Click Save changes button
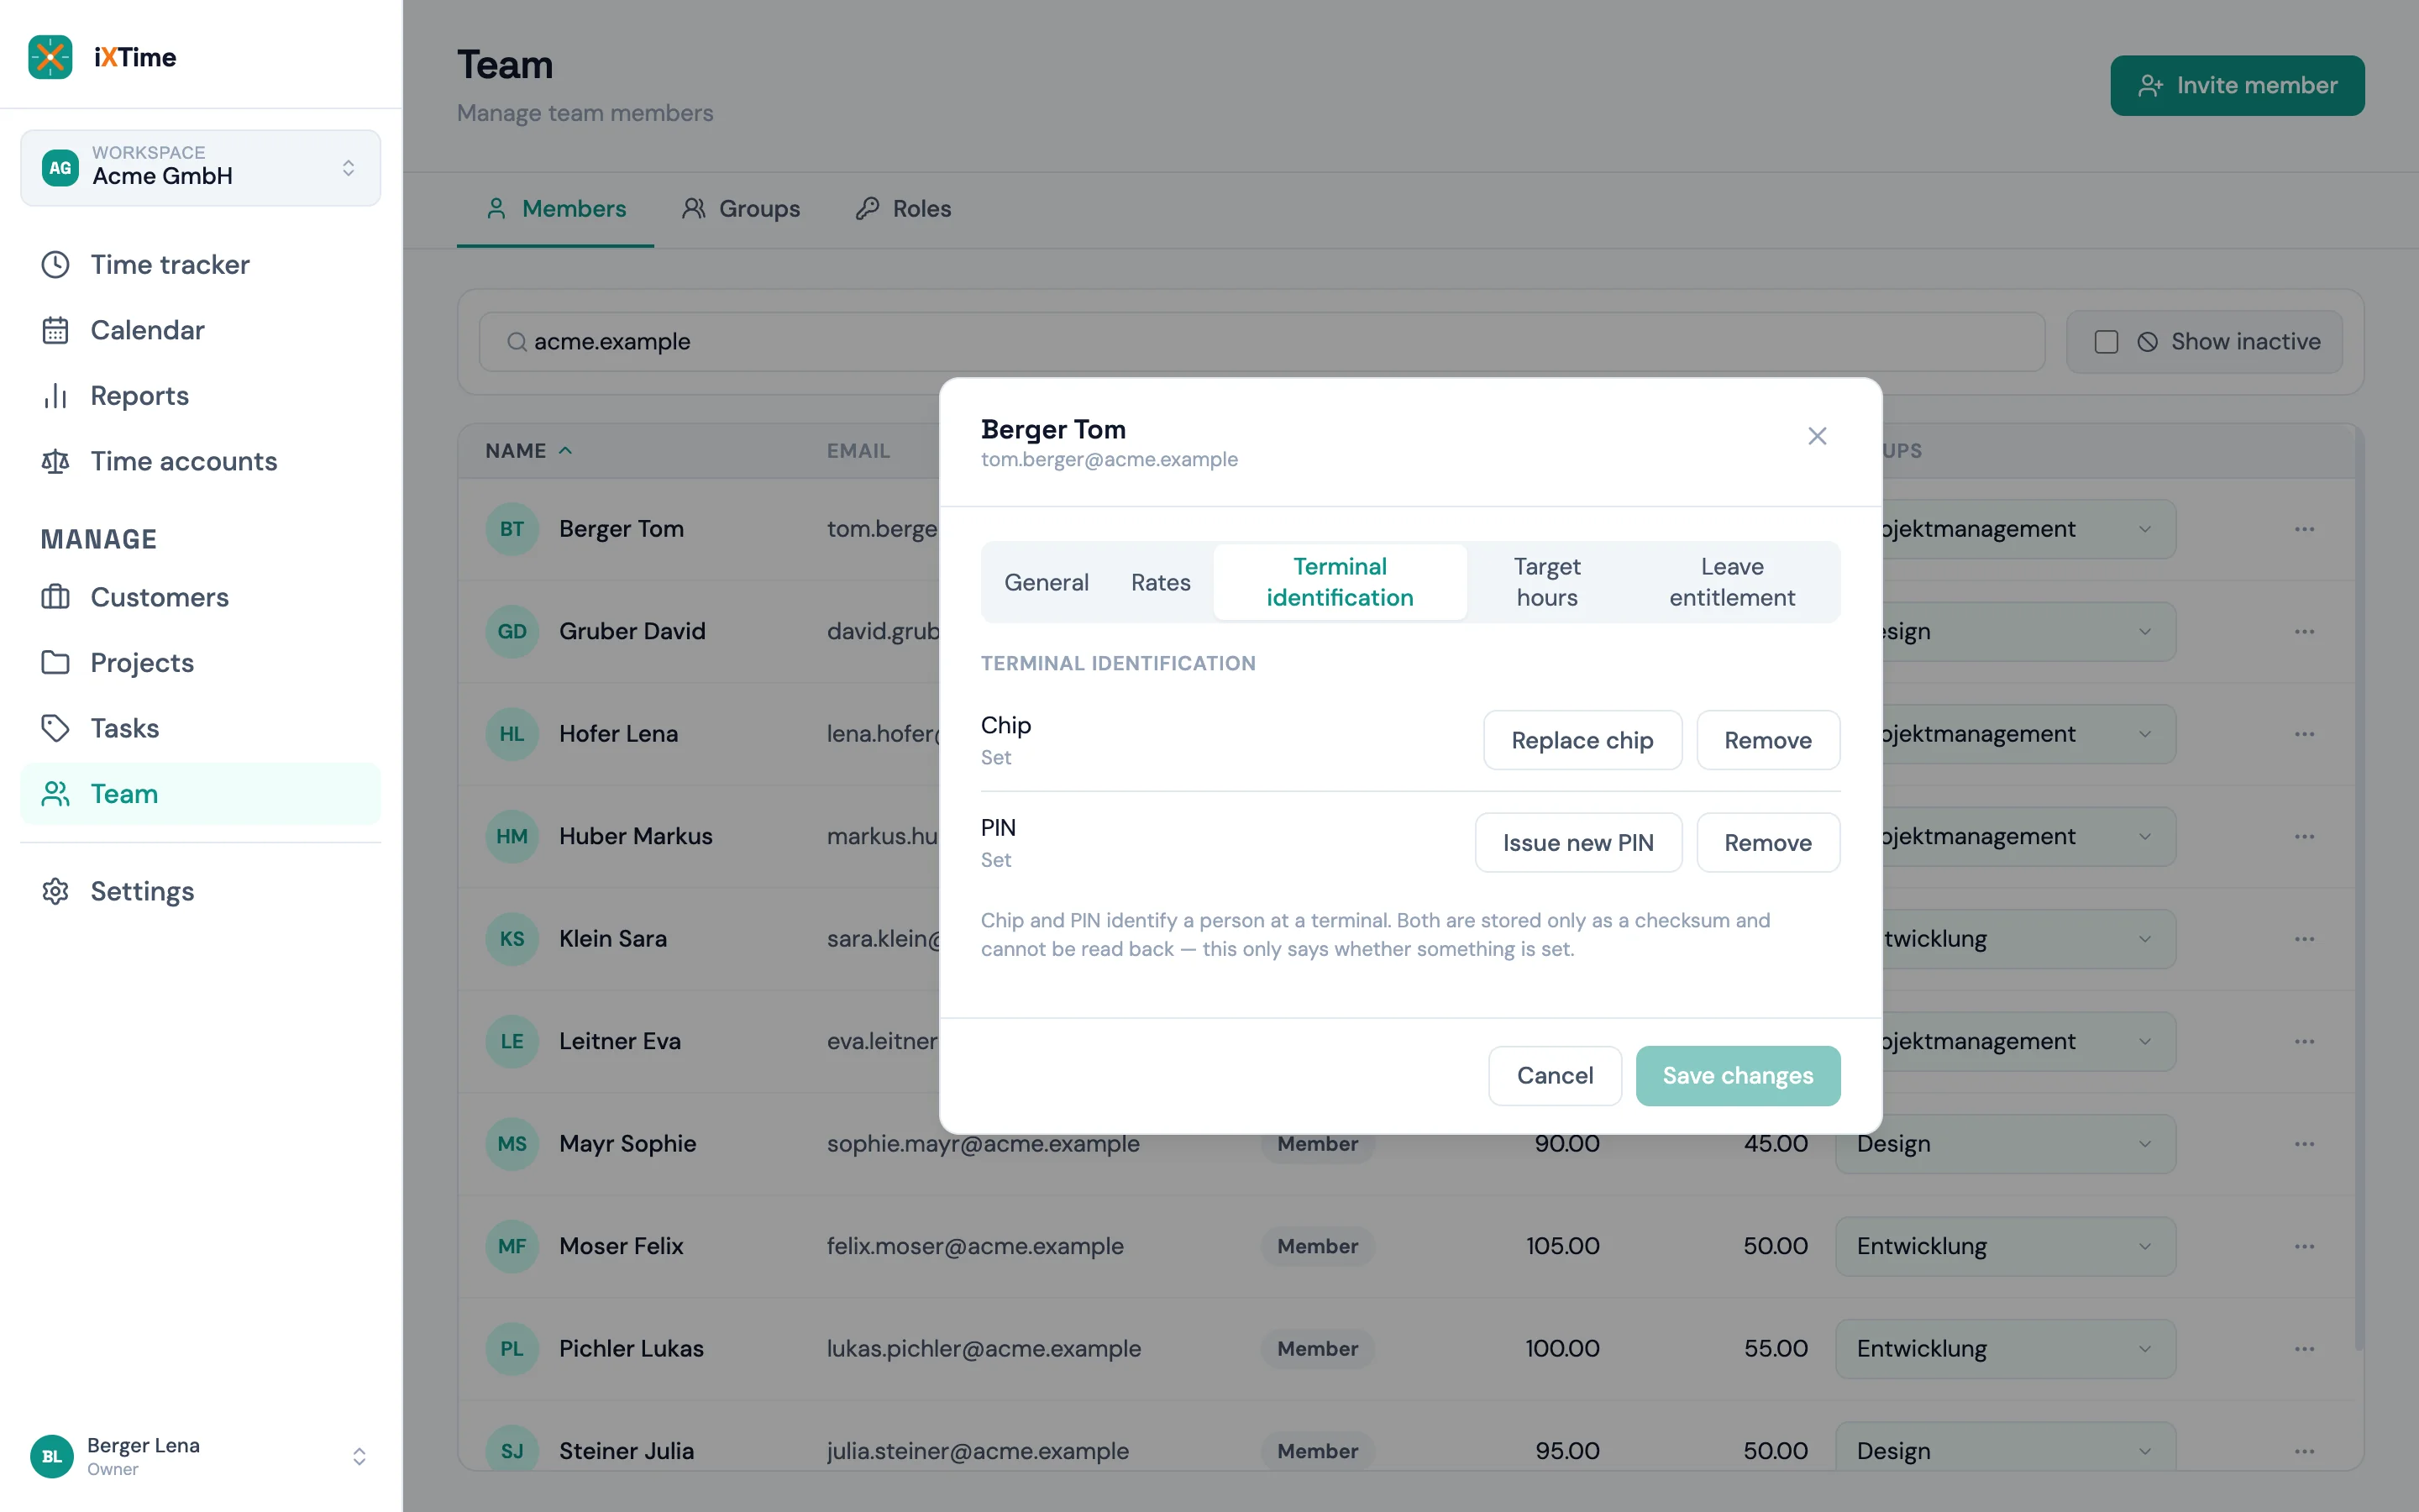Image resolution: width=2419 pixels, height=1512 pixels. [1737, 1076]
